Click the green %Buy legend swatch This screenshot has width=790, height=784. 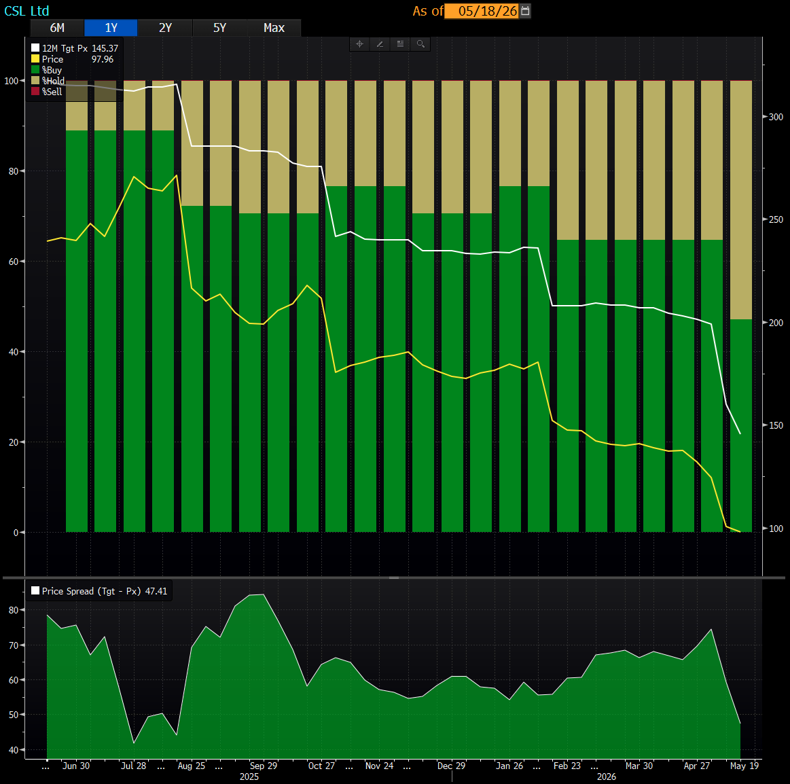(35, 69)
